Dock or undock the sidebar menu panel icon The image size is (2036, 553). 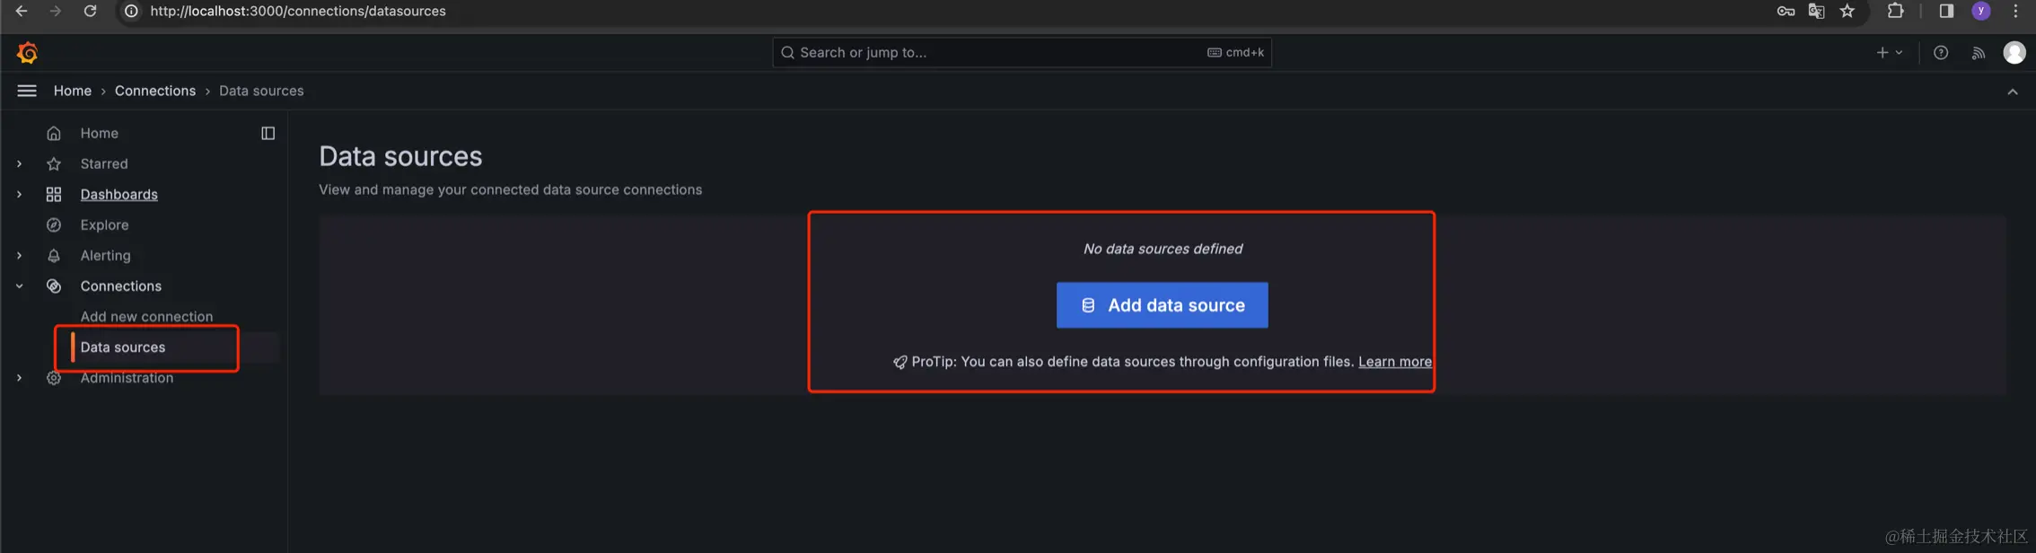(x=268, y=134)
